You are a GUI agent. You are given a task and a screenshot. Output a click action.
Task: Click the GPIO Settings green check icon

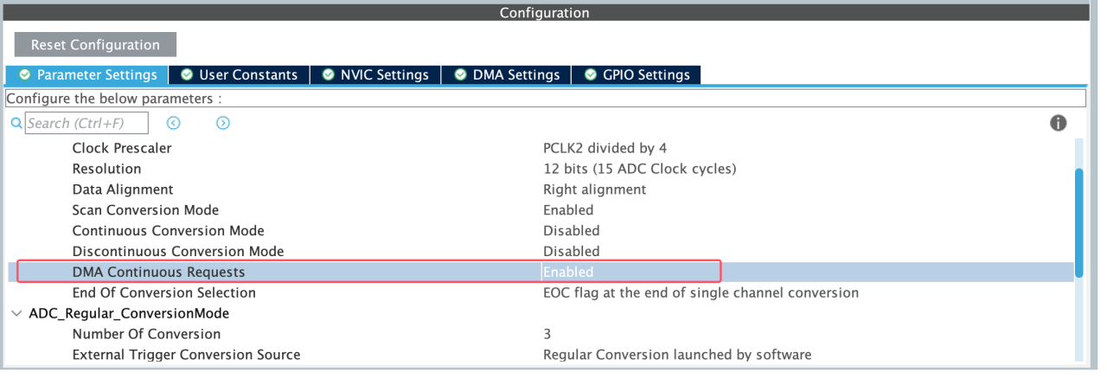(x=591, y=75)
